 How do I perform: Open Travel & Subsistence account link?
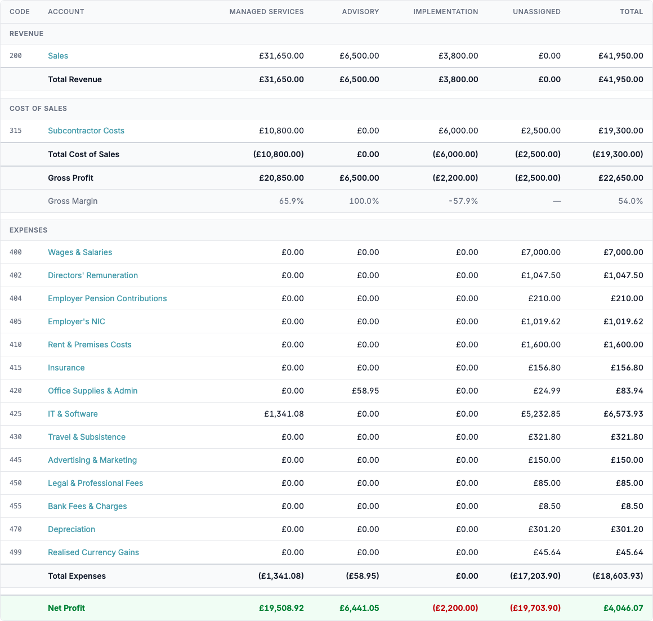[x=87, y=437]
